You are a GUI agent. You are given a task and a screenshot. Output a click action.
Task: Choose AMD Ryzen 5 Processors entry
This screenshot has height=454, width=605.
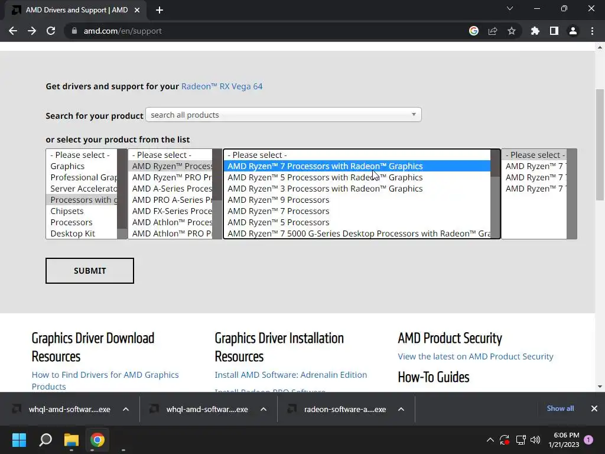click(357, 222)
